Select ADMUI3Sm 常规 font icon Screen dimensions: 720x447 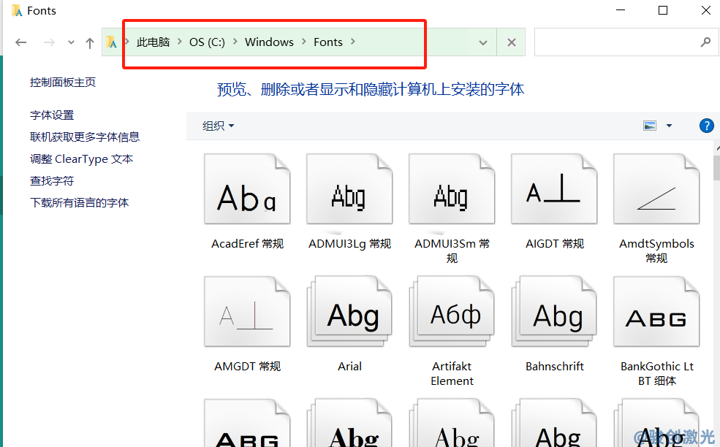click(452, 188)
